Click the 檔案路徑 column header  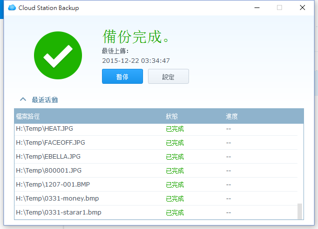coord(28,116)
